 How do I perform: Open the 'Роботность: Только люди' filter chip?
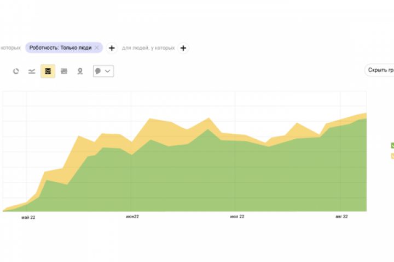(60, 48)
